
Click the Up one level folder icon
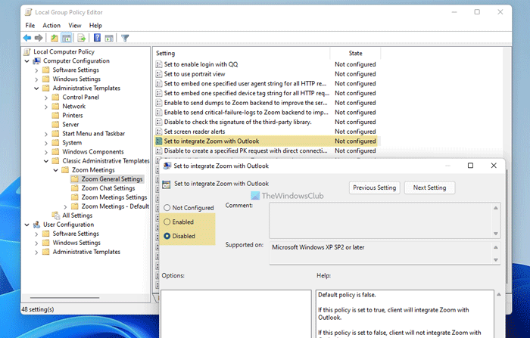point(54,38)
